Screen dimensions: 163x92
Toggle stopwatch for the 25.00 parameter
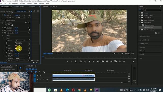[5, 33]
